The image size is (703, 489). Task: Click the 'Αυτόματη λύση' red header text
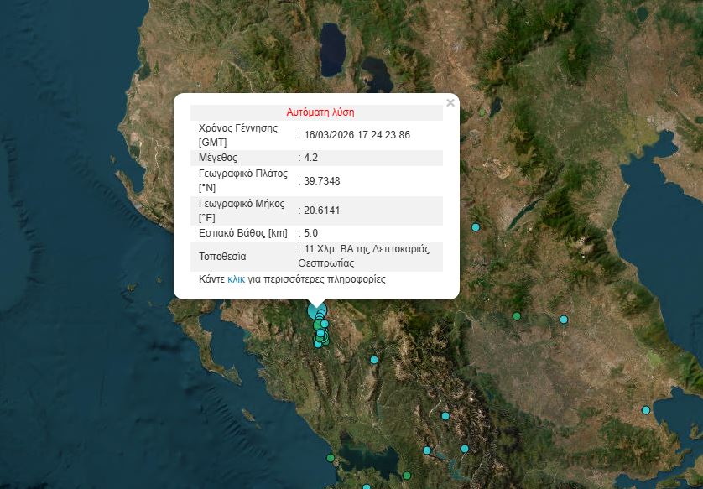[320, 112]
